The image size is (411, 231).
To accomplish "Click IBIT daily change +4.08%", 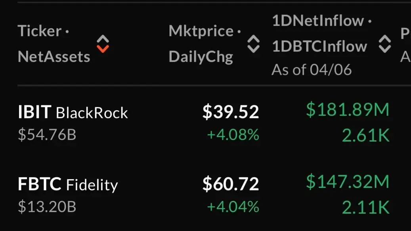I will (x=233, y=135).
